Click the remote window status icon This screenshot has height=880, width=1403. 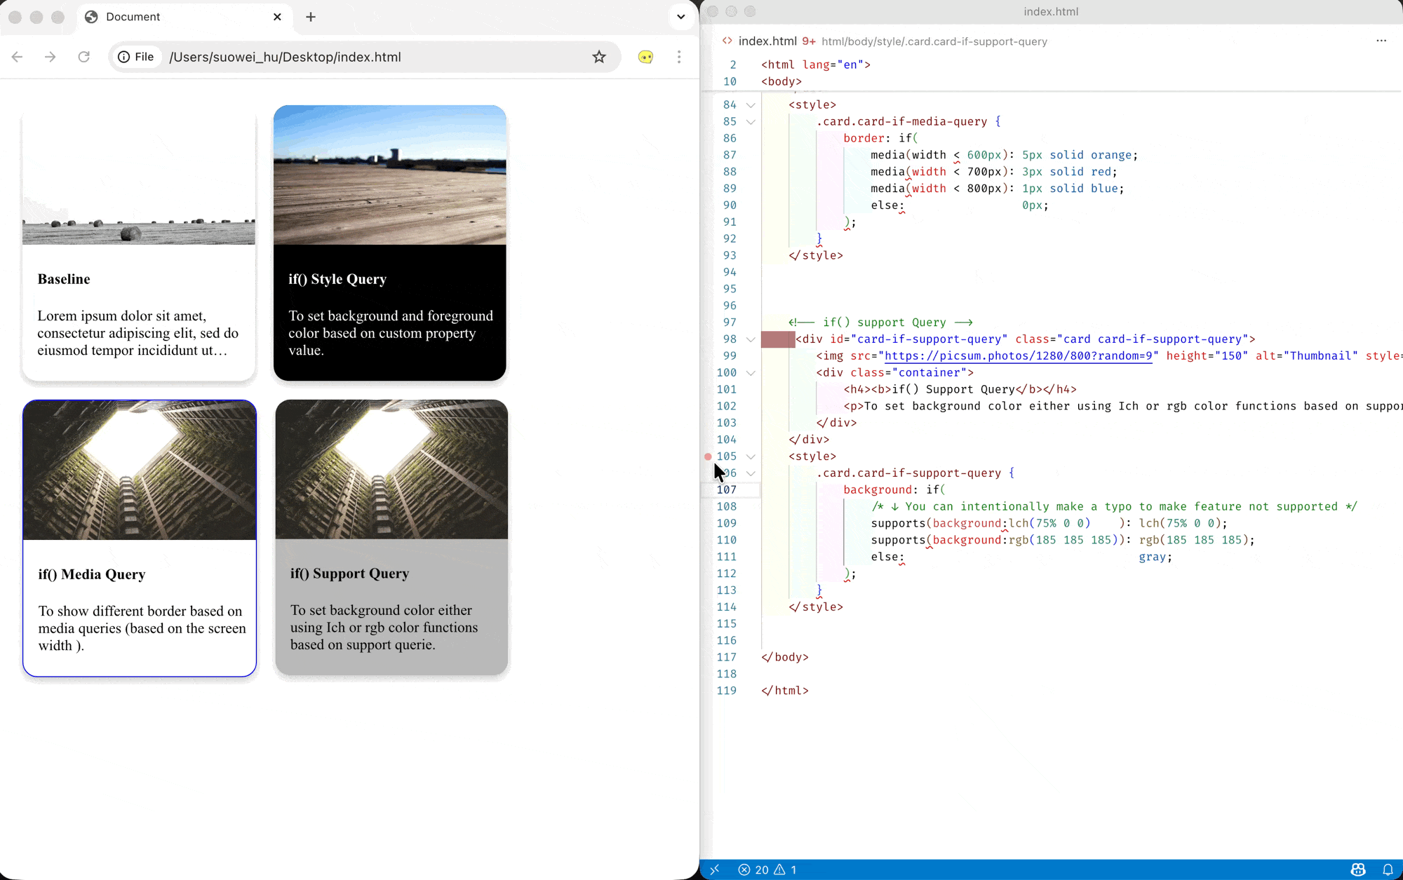click(x=714, y=869)
